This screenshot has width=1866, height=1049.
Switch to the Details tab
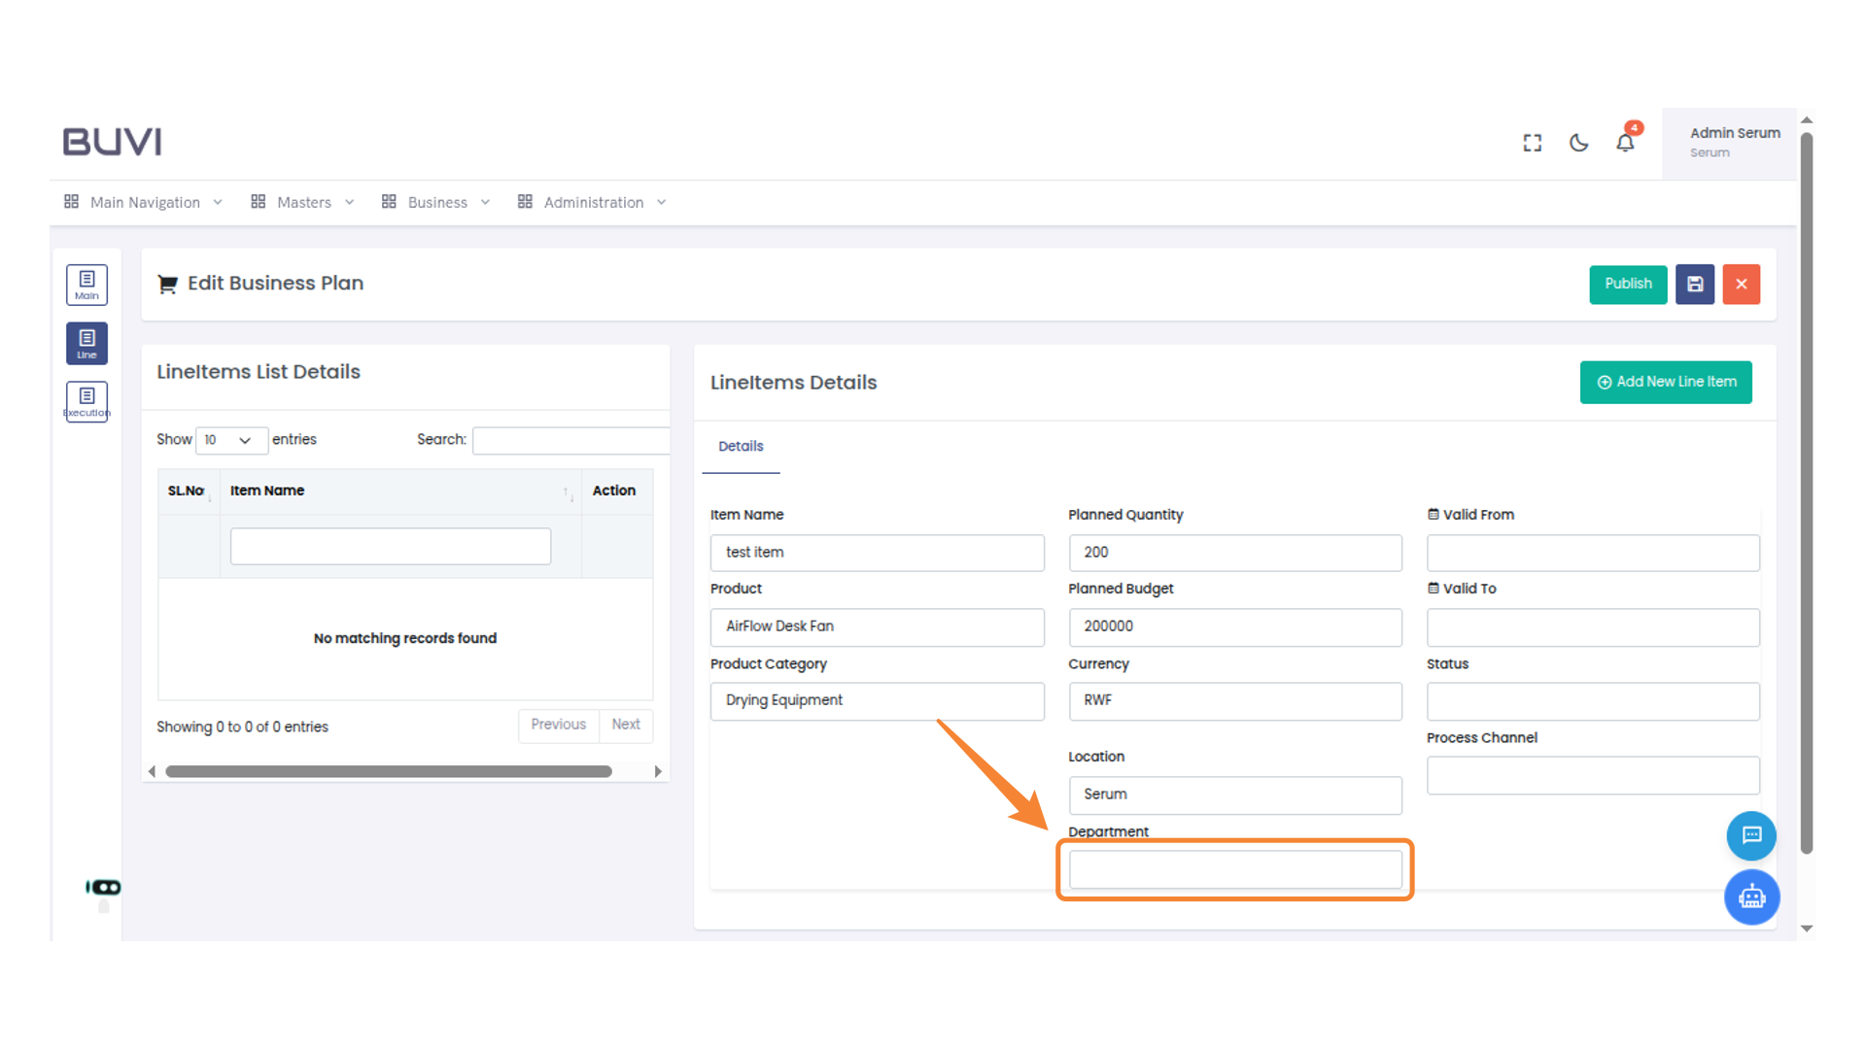click(741, 446)
